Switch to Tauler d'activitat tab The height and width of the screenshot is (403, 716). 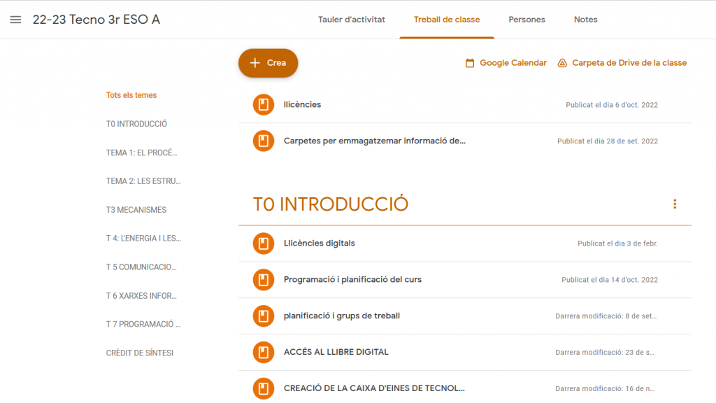[x=352, y=20]
